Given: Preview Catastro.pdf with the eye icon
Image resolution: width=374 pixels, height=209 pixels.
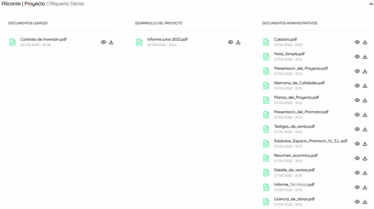Looking at the screenshot, I should [357, 42].
